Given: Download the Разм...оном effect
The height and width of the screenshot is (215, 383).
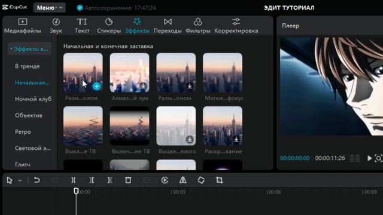Looking at the screenshot, I should coord(190,86).
